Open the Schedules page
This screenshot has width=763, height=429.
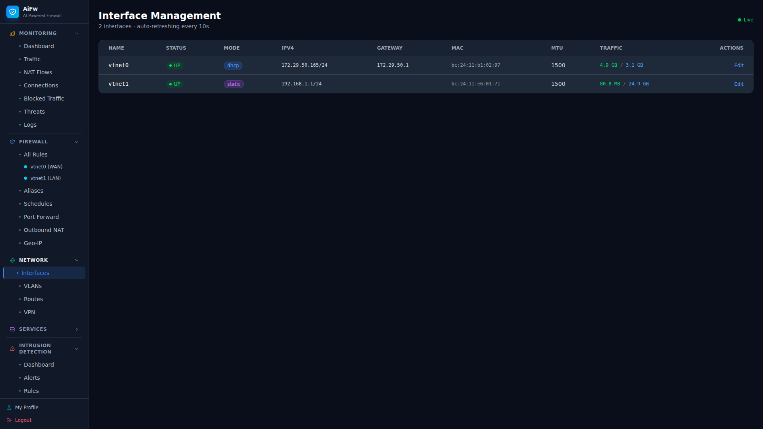[44, 204]
